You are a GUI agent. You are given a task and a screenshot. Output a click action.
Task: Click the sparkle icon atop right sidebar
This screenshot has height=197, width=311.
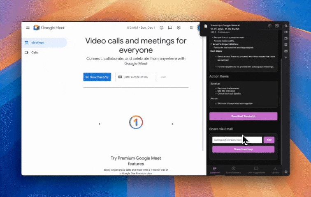(286, 25)
